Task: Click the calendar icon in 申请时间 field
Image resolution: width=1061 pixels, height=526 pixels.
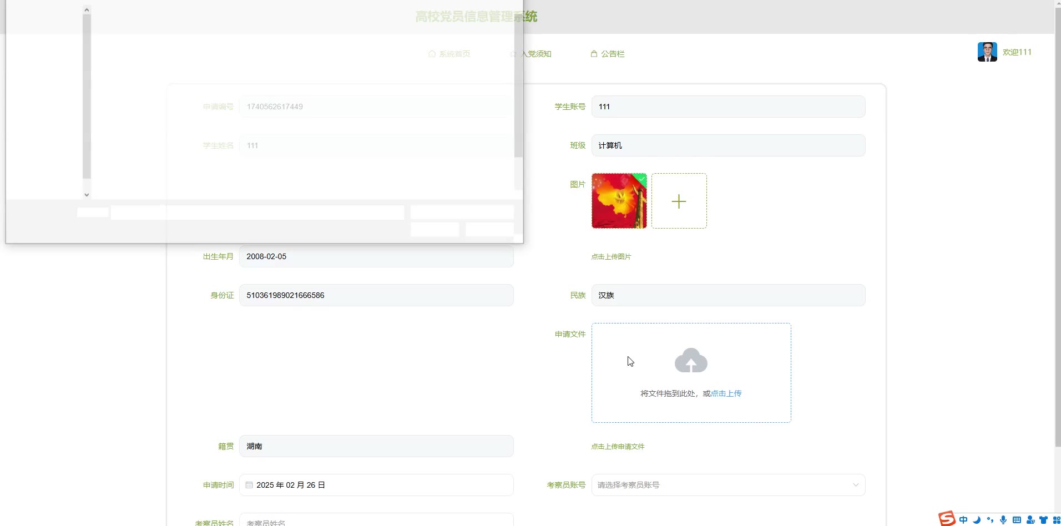Action: pyautogui.click(x=249, y=485)
